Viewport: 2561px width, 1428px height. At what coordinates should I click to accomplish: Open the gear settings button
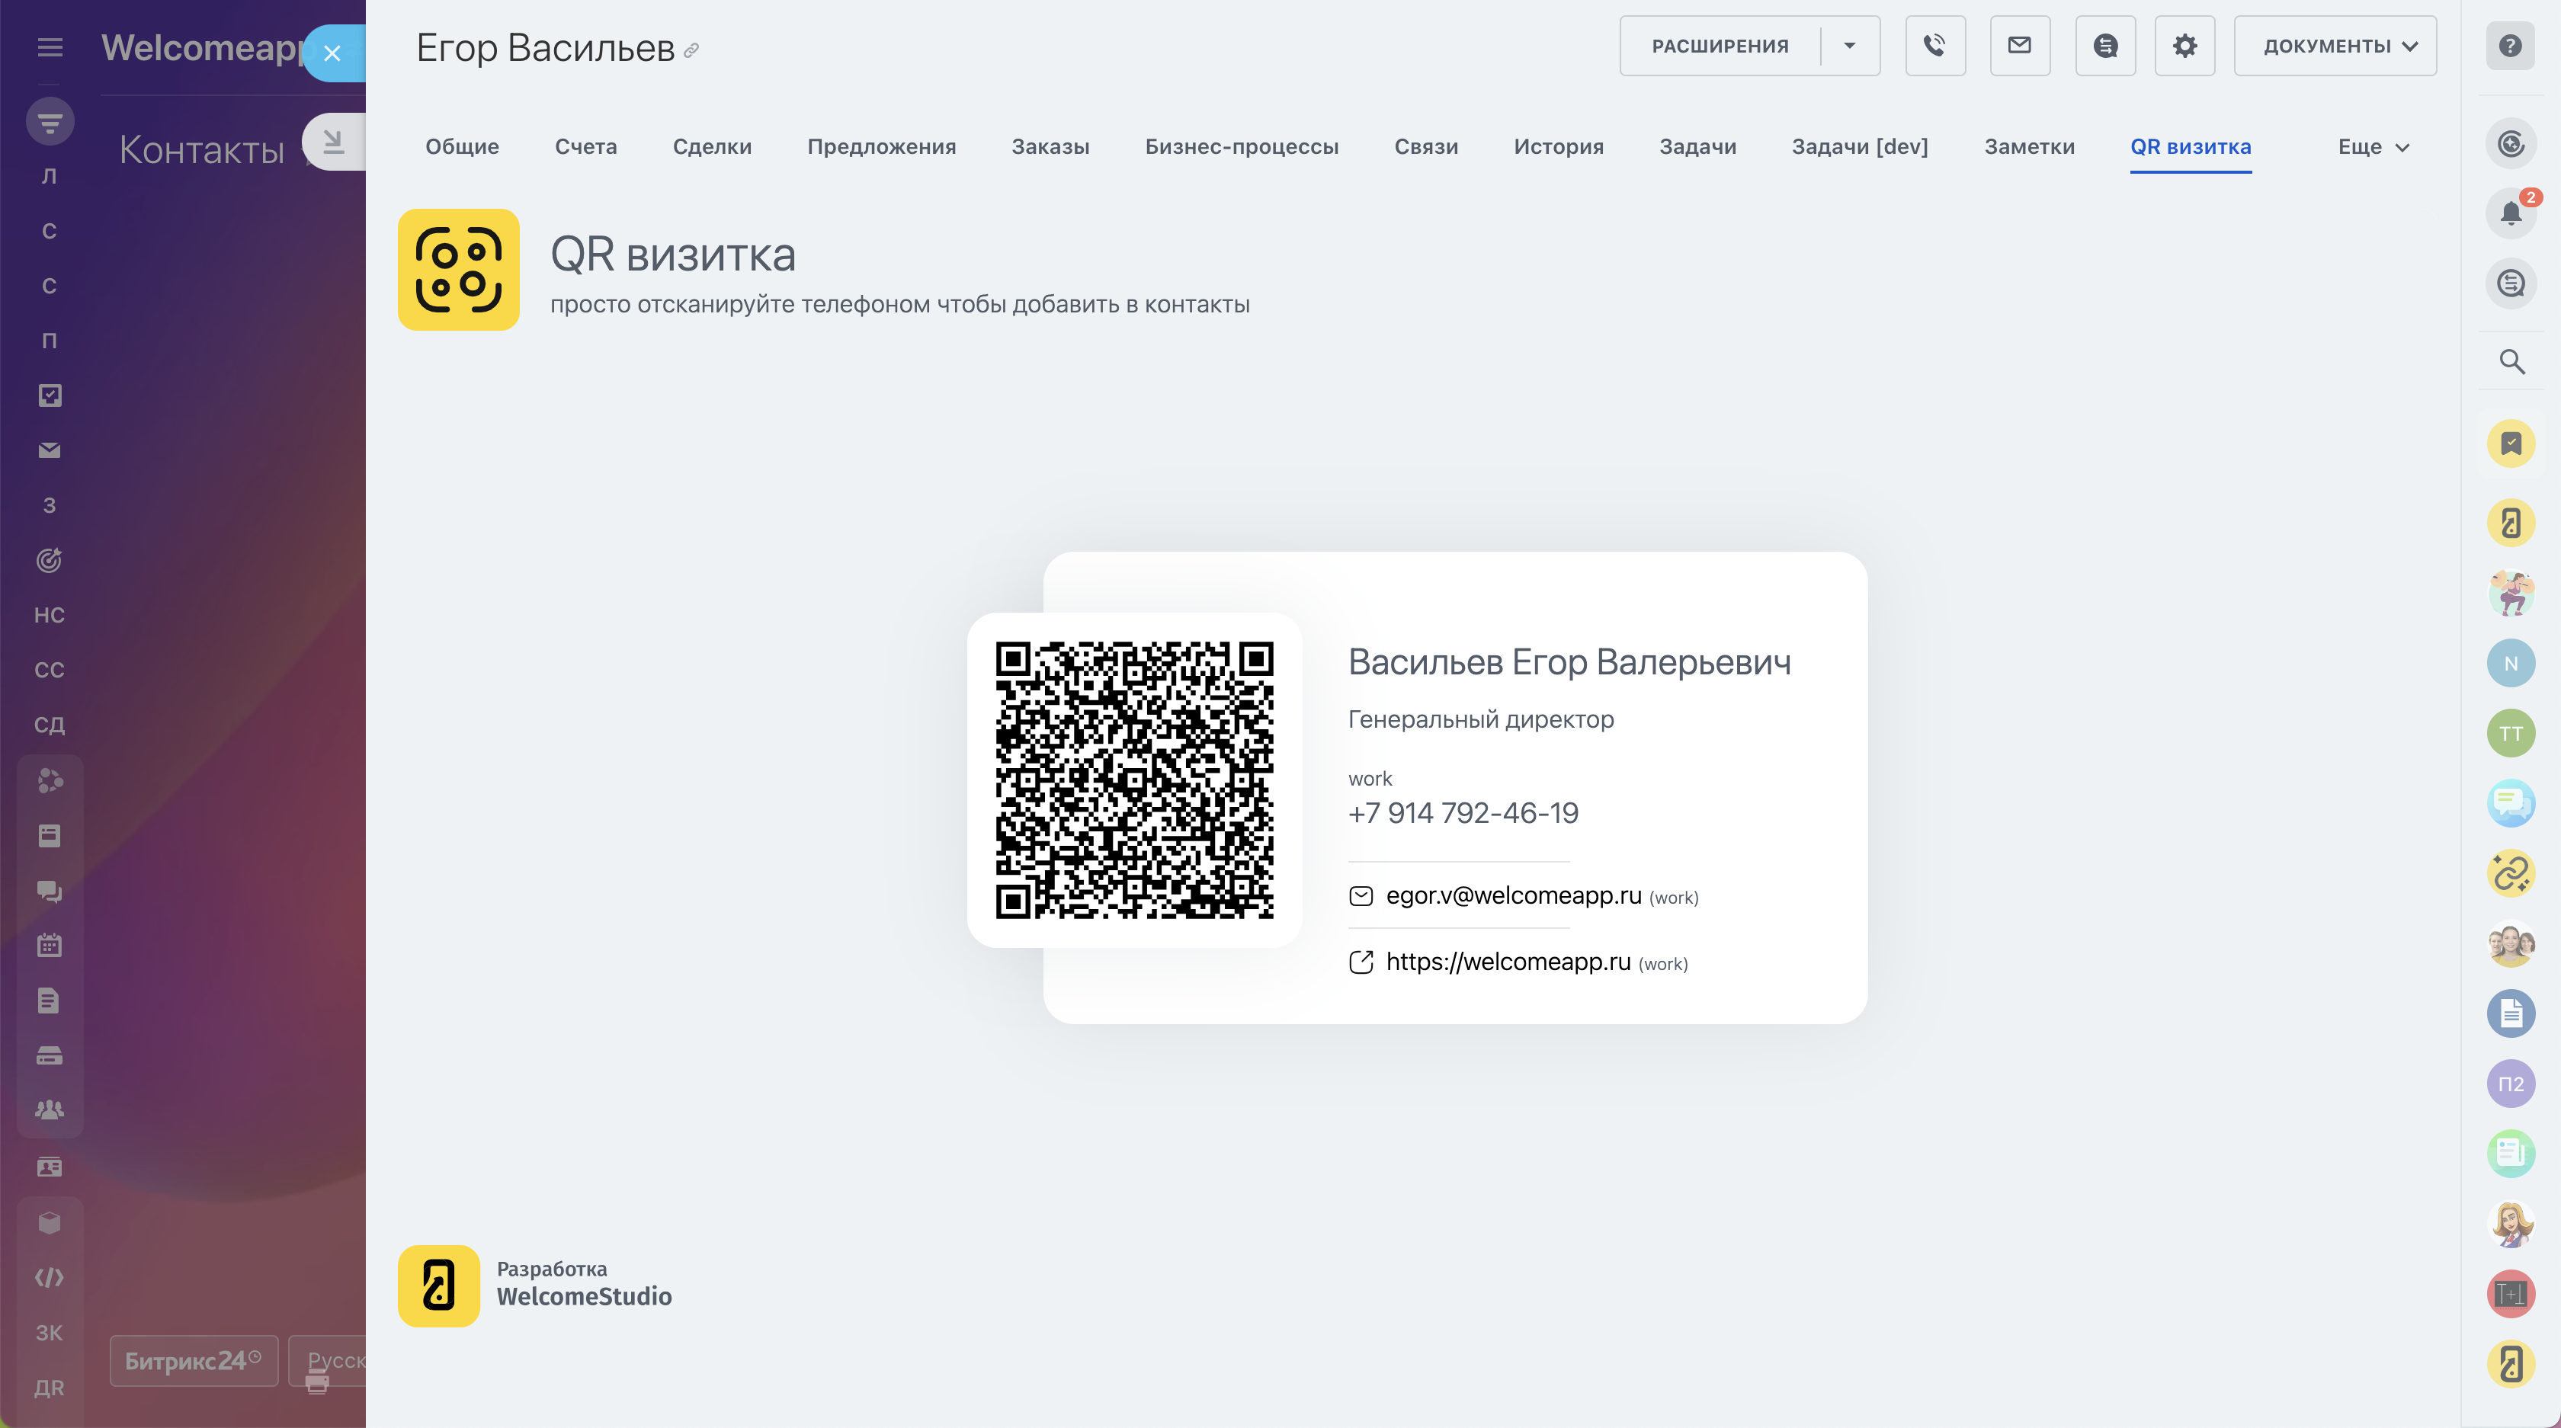pyautogui.click(x=2184, y=46)
